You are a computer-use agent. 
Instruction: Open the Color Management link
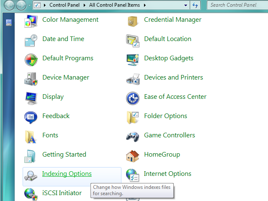(x=70, y=20)
